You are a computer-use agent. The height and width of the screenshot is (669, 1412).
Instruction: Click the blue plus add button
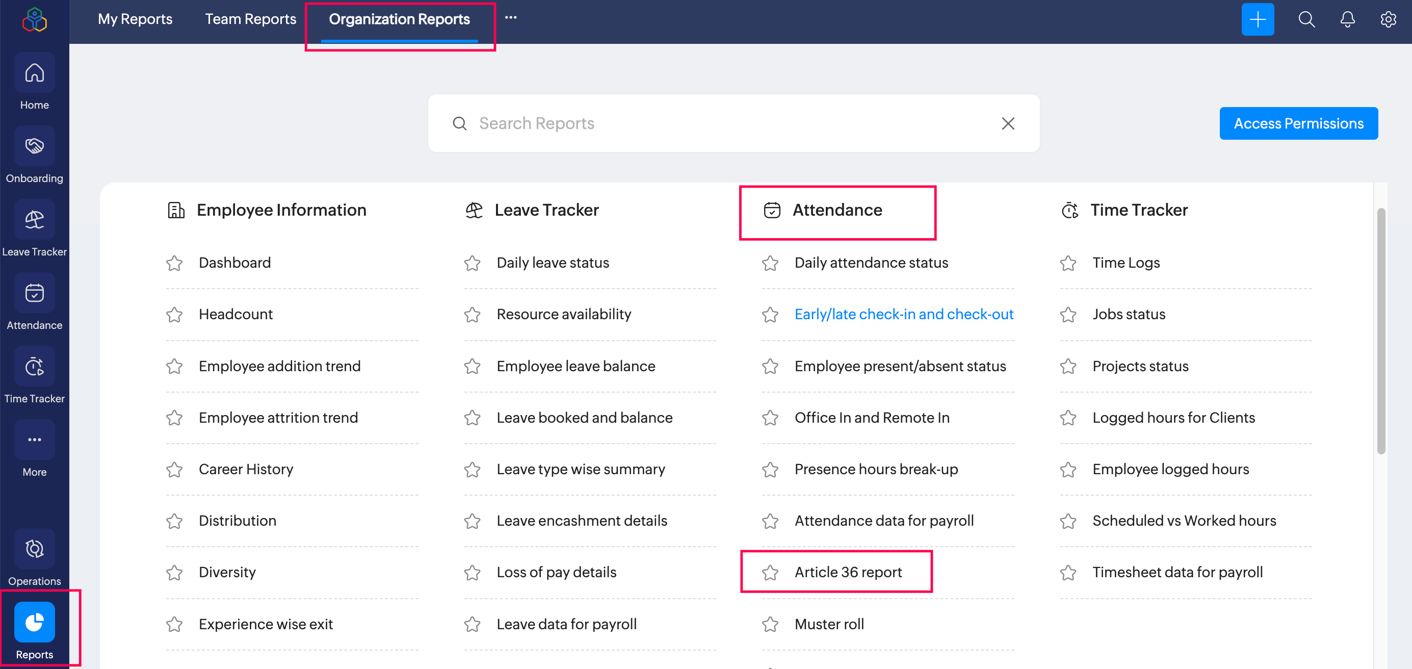click(x=1257, y=19)
